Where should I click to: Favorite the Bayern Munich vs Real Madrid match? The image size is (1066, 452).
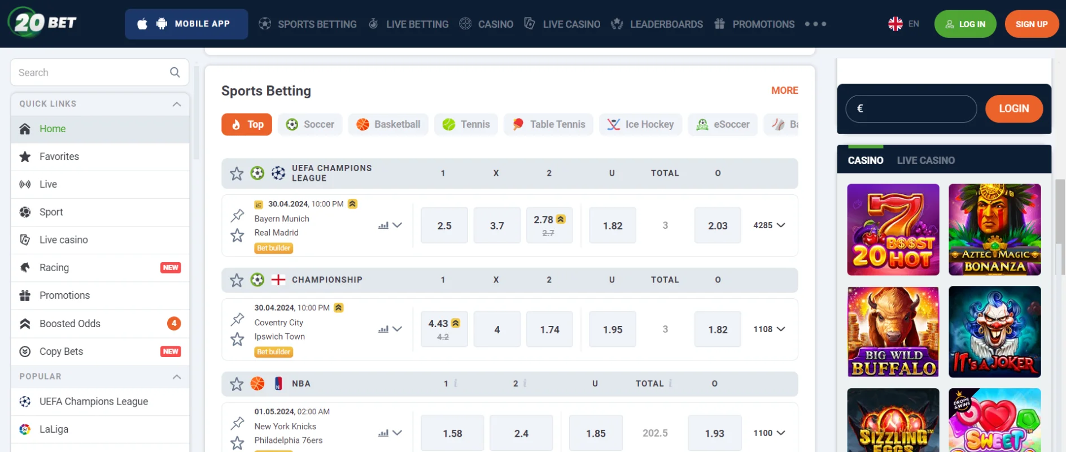pos(237,235)
